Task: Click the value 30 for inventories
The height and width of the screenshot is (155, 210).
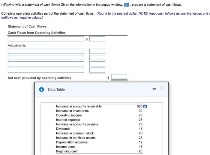Action: 140,111
